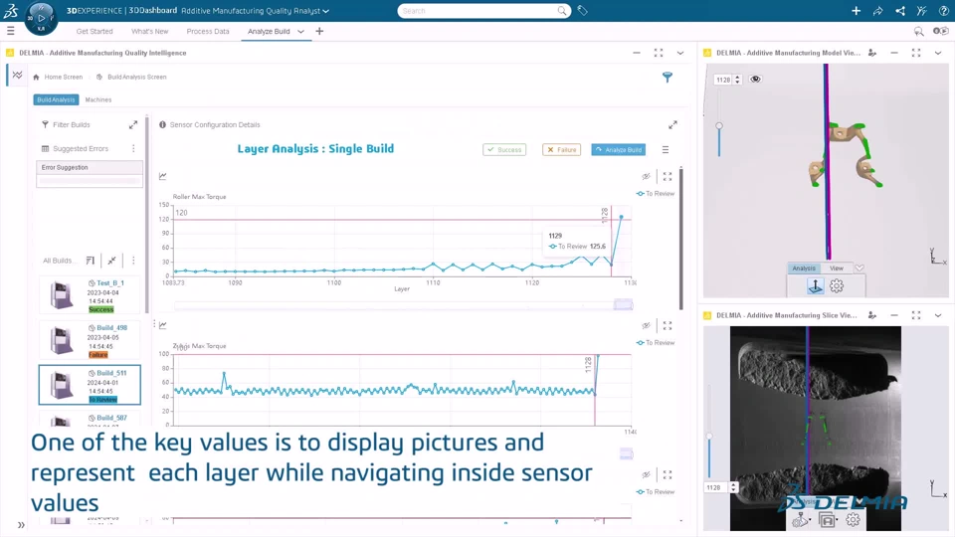Click the tools wrench icon in top bar
Image resolution: width=955 pixels, height=537 pixels.
(921, 10)
